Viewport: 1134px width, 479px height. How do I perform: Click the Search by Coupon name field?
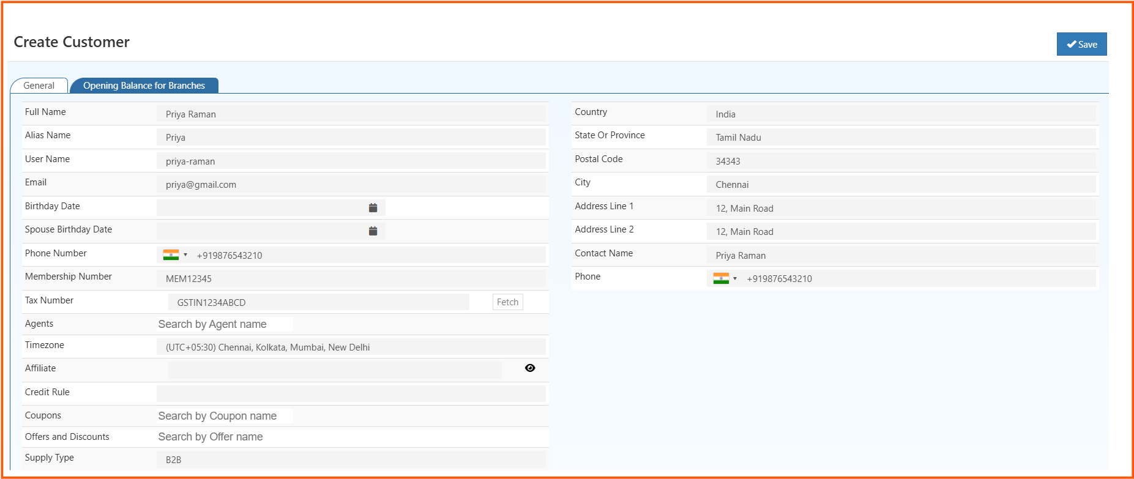click(x=225, y=416)
